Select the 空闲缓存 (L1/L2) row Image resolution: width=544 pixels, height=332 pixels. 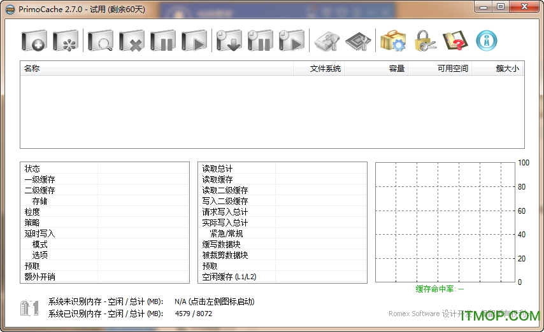pos(282,277)
